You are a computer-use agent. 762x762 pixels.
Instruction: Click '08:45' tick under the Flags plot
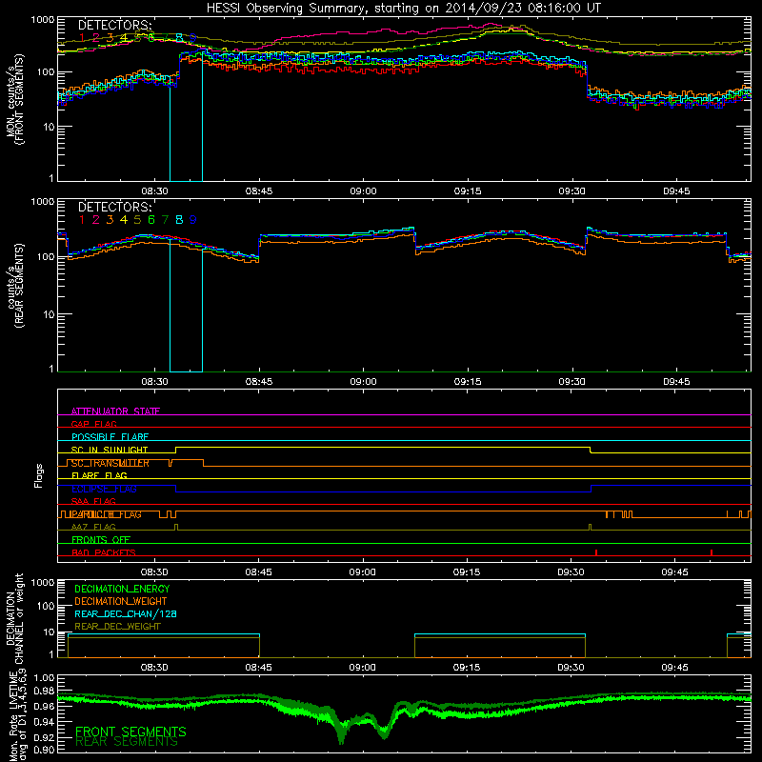258,572
